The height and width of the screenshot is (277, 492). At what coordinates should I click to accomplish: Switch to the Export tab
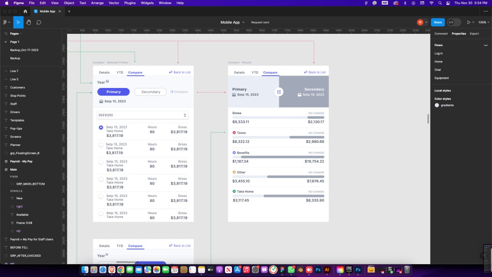click(x=474, y=34)
